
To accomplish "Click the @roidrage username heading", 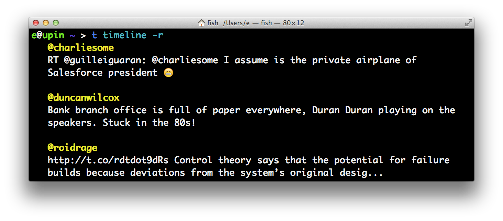I will (x=72, y=148).
